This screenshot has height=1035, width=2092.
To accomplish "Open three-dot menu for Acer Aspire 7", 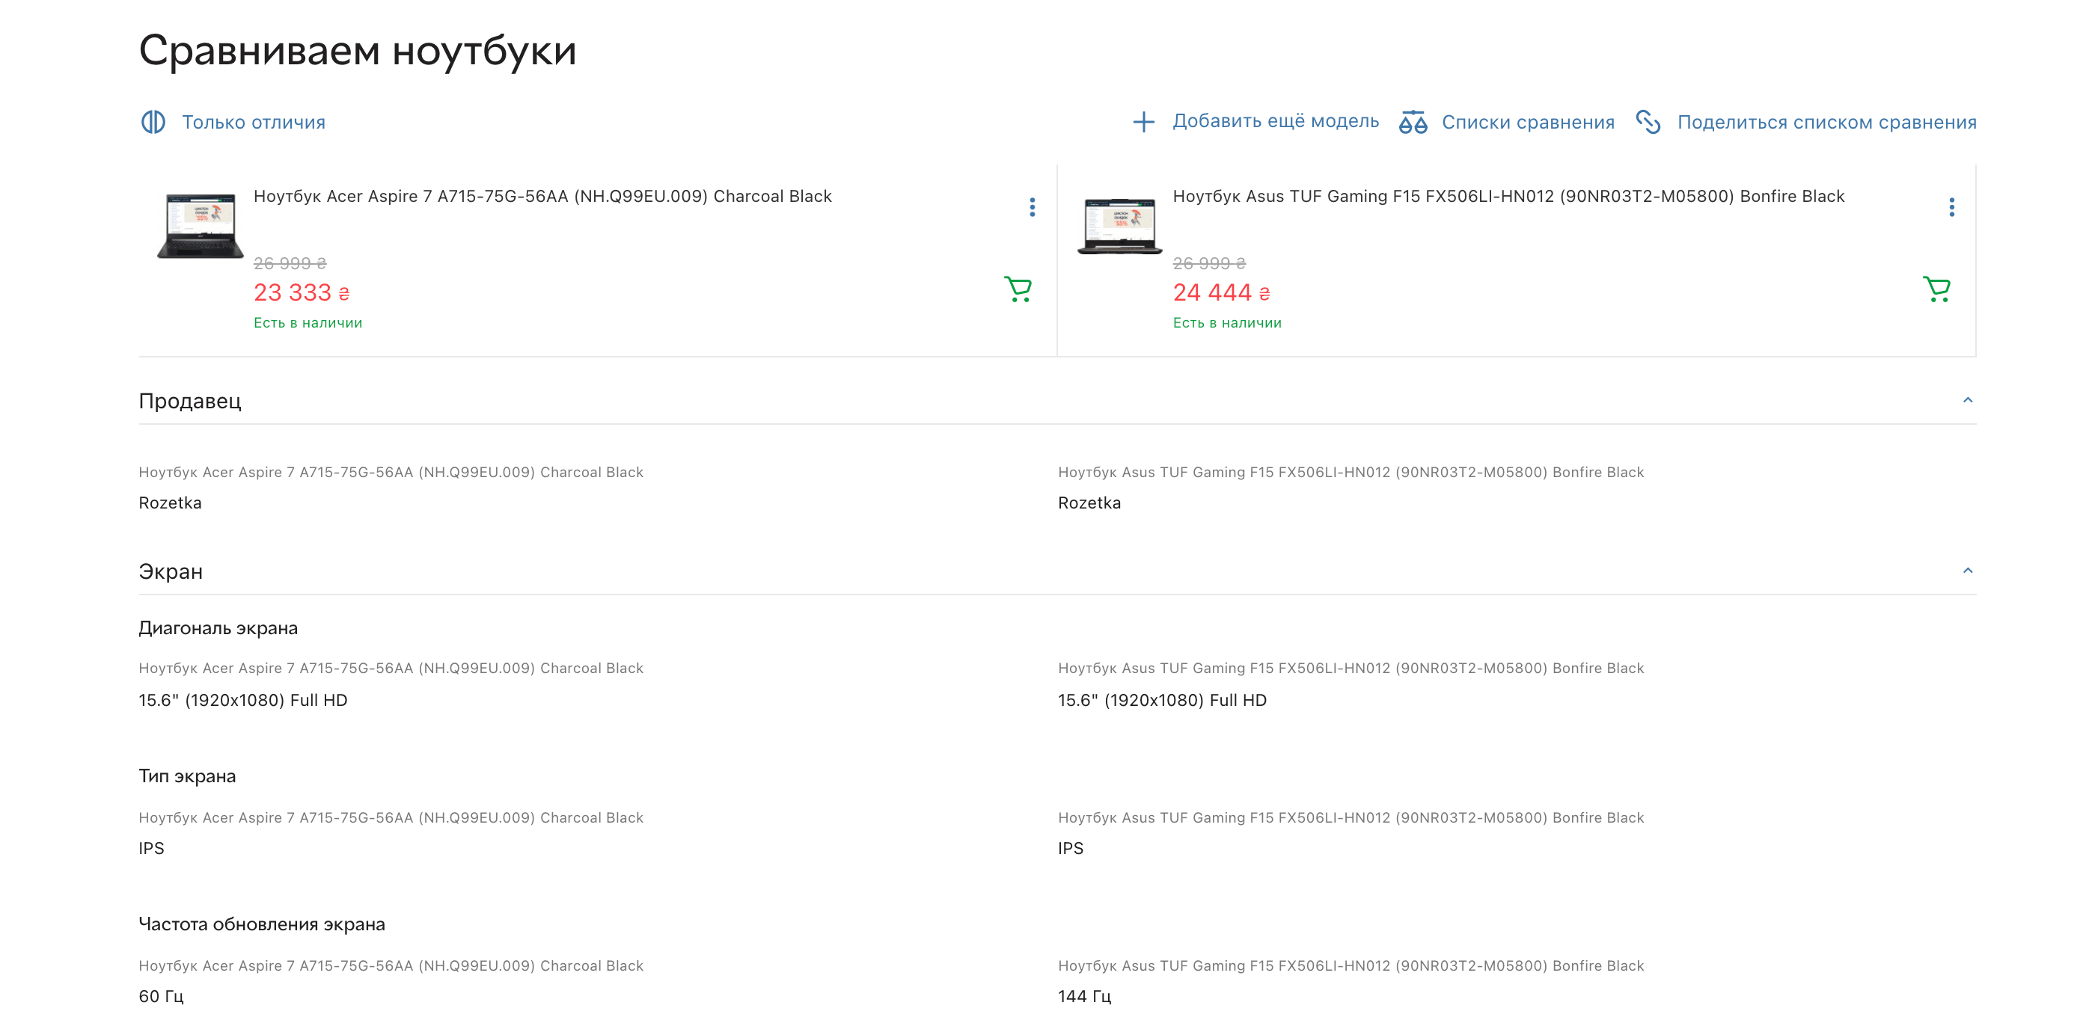I will 1033,207.
